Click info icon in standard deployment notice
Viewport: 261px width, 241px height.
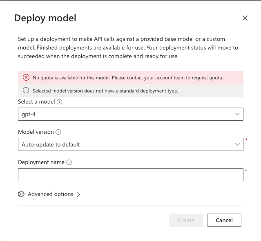pos(26,90)
